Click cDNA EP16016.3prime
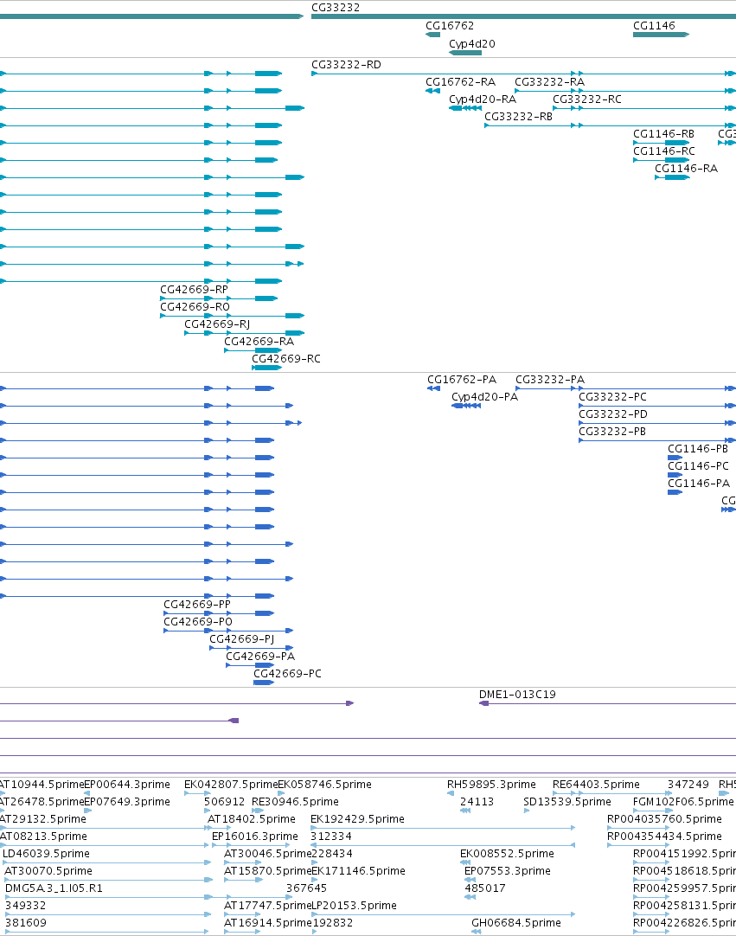Image resolution: width=736 pixels, height=936 pixels. [x=255, y=837]
